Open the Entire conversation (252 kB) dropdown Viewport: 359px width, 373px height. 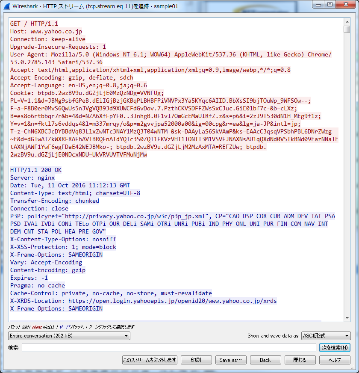click(69, 336)
